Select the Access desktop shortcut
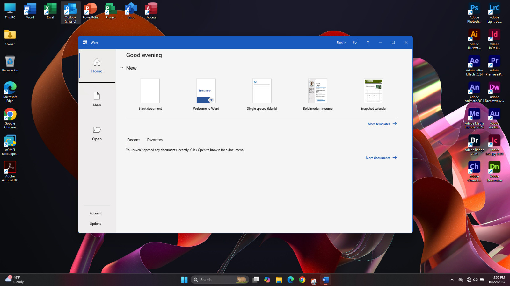This screenshot has width=510, height=286. pyautogui.click(x=151, y=11)
